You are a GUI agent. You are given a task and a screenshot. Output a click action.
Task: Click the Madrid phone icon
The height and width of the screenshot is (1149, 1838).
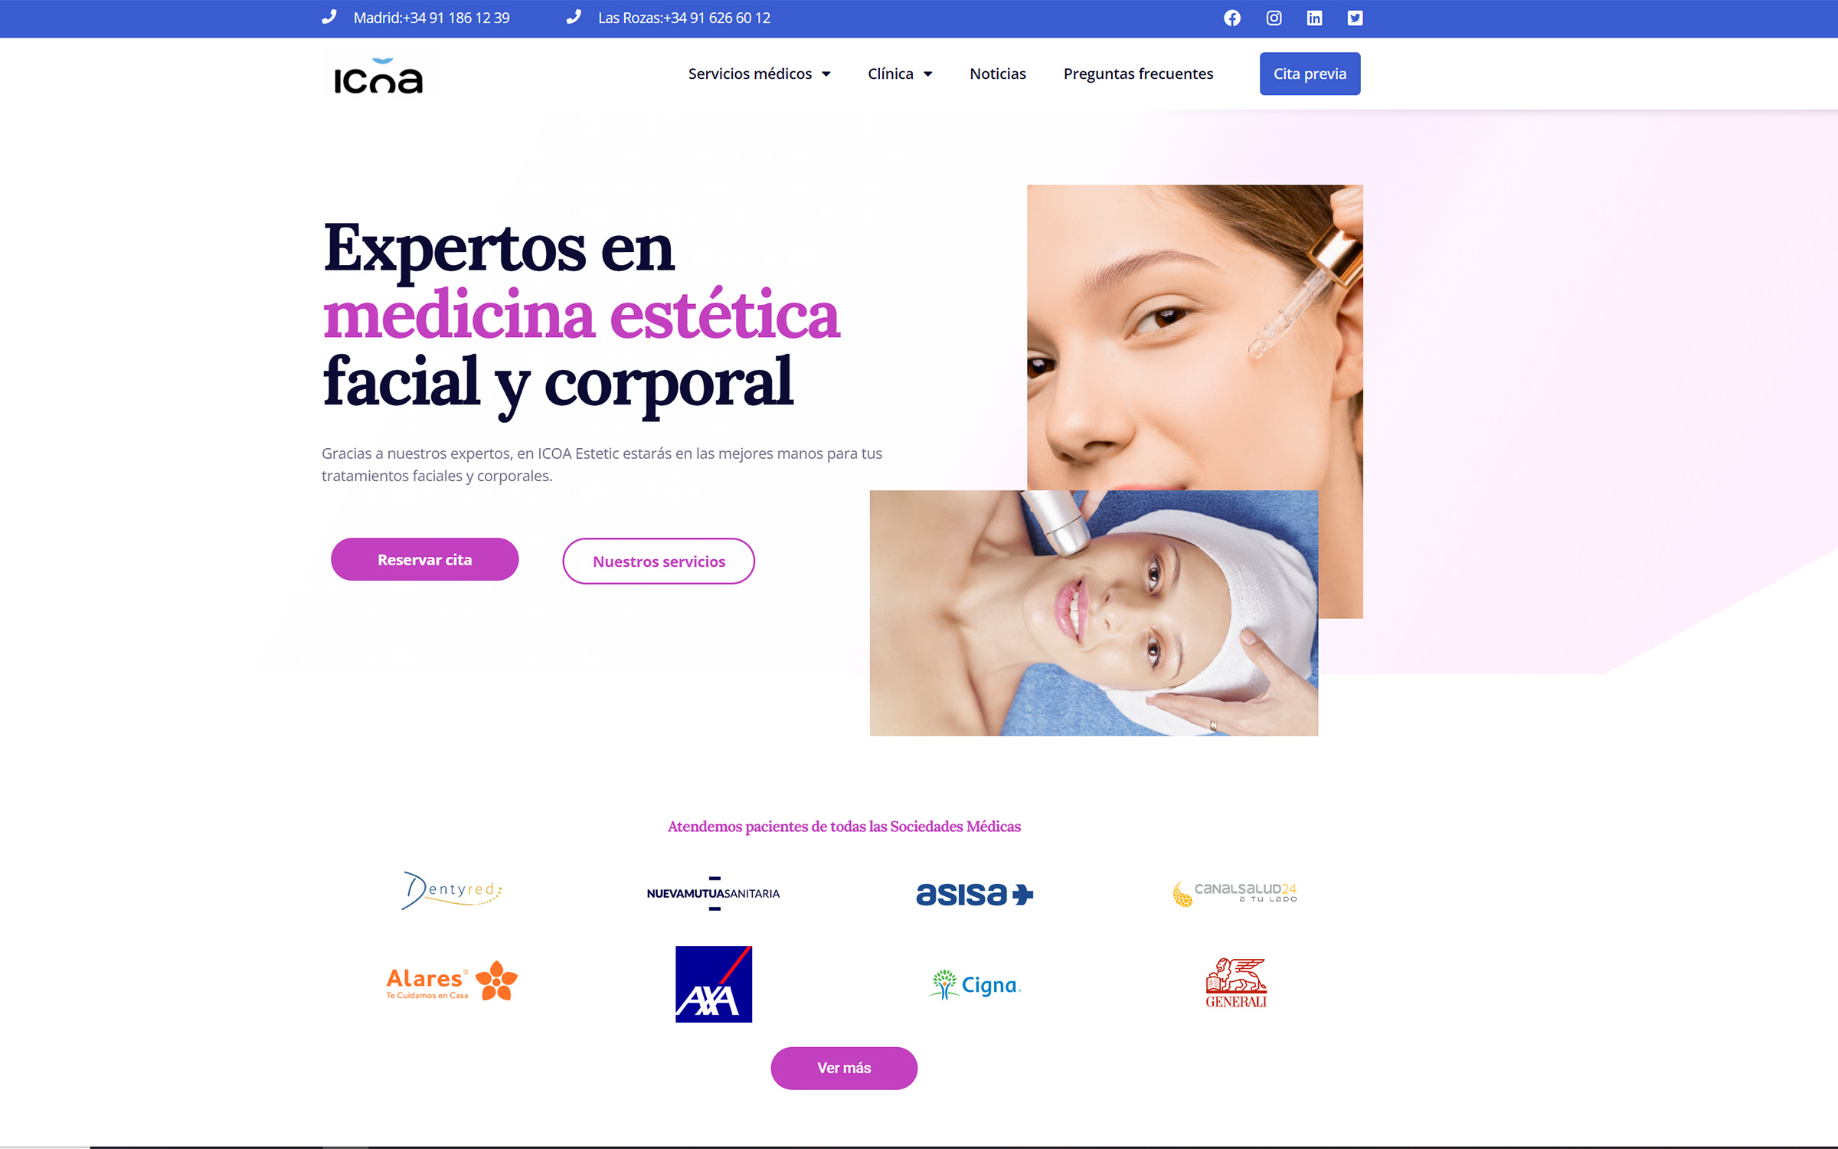[329, 17]
